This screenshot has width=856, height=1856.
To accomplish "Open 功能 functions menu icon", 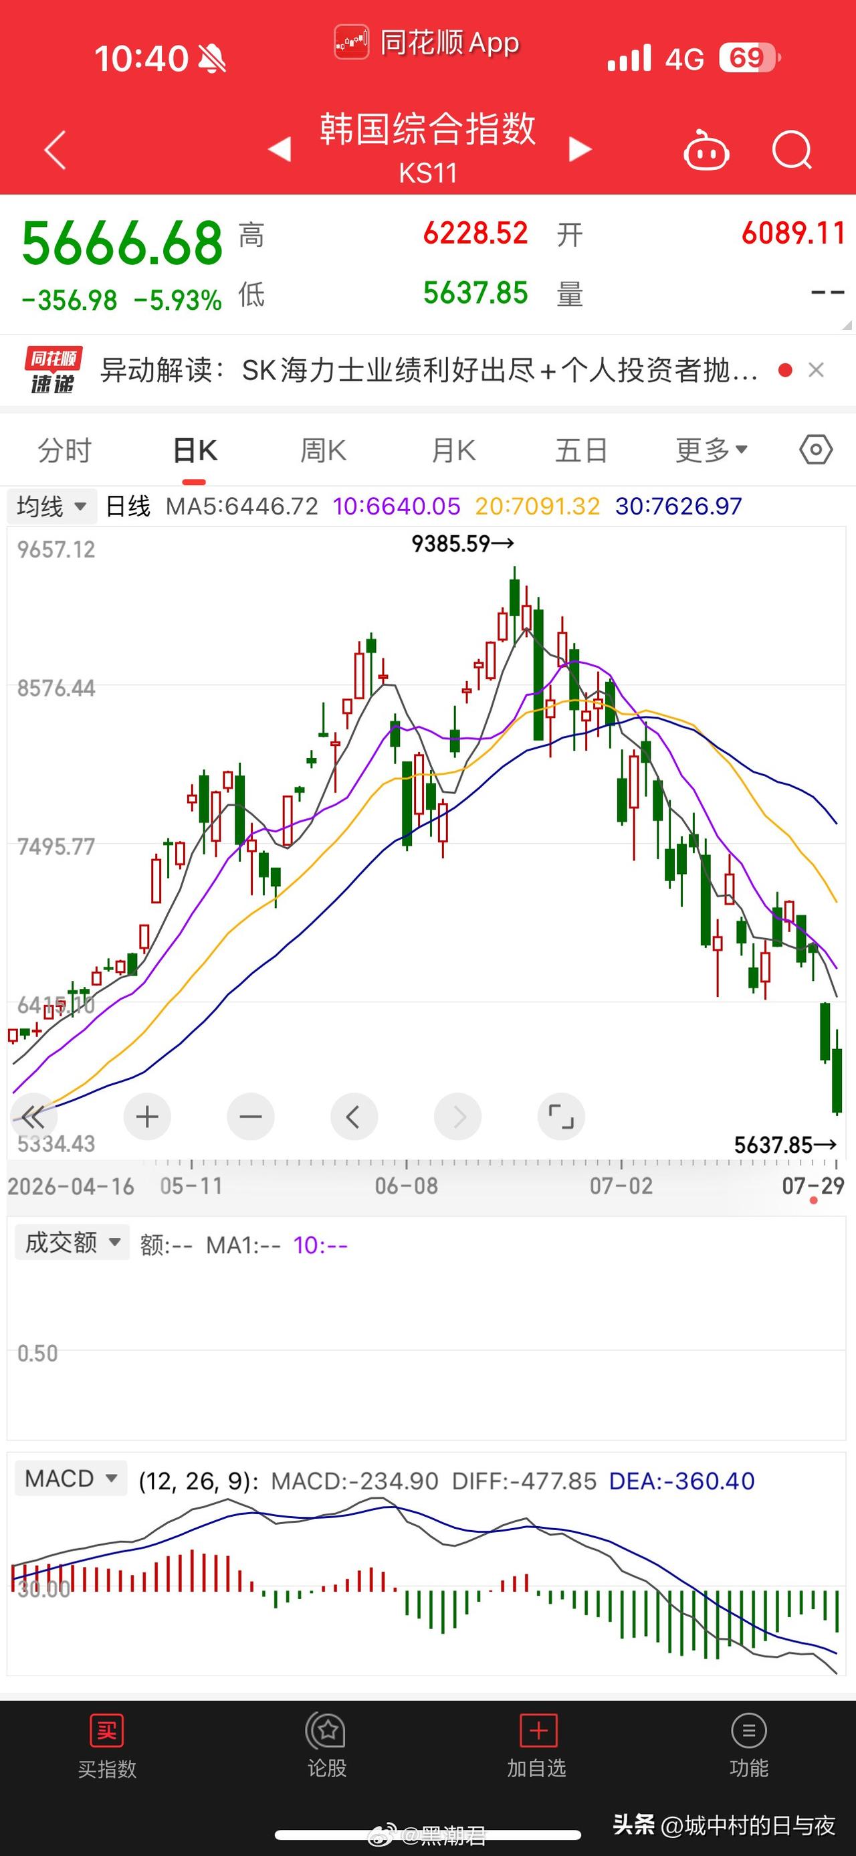I will 749,1730.
